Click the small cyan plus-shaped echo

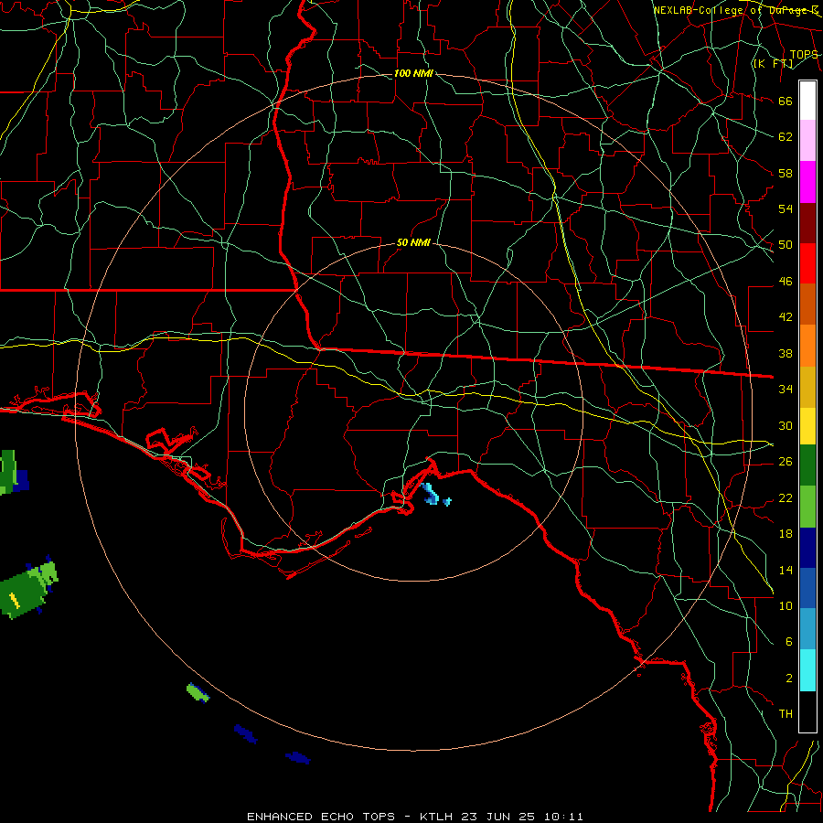pos(446,502)
